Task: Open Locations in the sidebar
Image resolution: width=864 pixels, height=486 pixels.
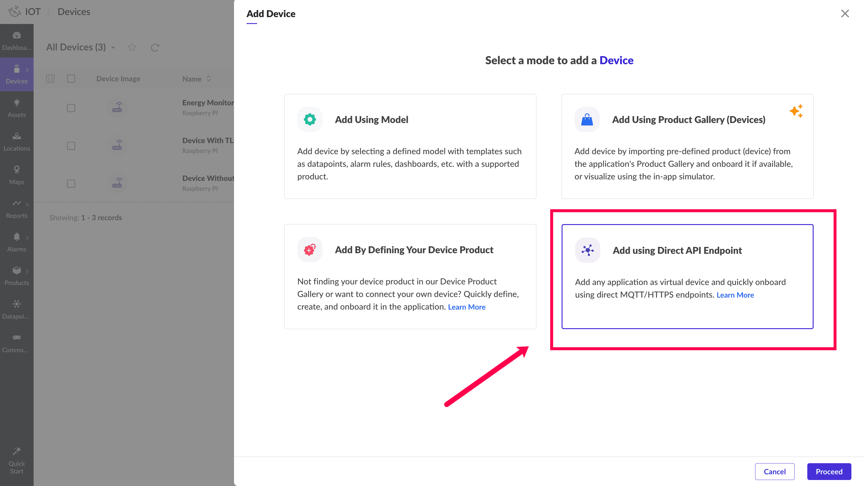Action: pyautogui.click(x=16, y=141)
